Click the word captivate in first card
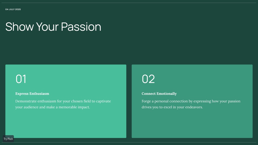Image resolution: width=258 pixels, height=145 pixels. click(103, 101)
